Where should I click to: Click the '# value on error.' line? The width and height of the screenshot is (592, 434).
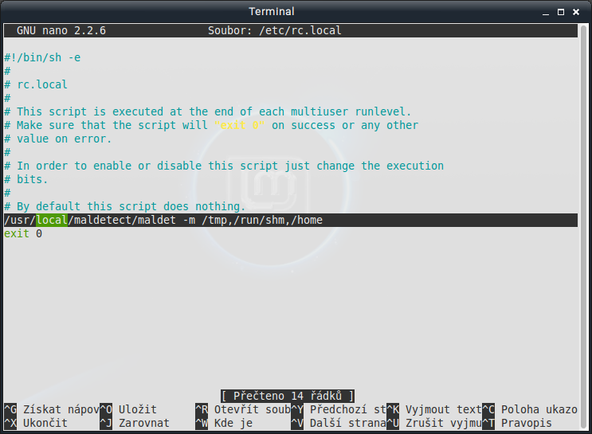[x=58, y=139]
